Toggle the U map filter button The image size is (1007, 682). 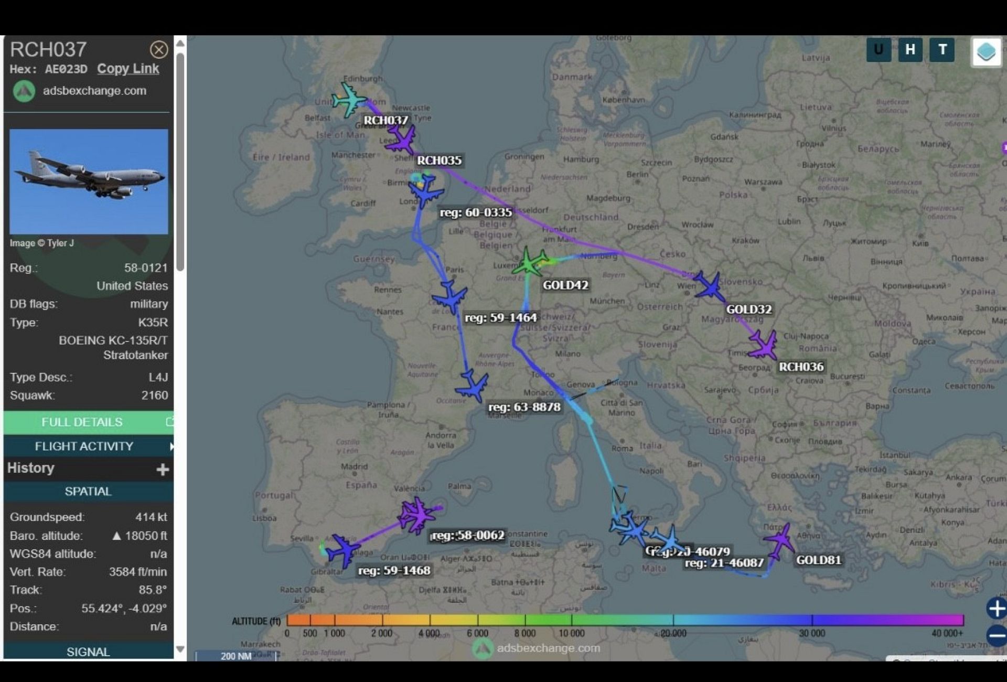click(x=878, y=50)
